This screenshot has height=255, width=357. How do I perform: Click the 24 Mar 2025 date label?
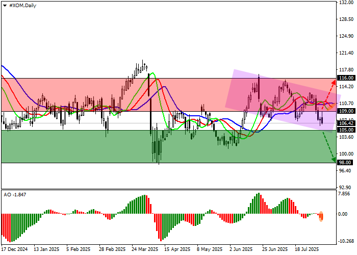145,249
